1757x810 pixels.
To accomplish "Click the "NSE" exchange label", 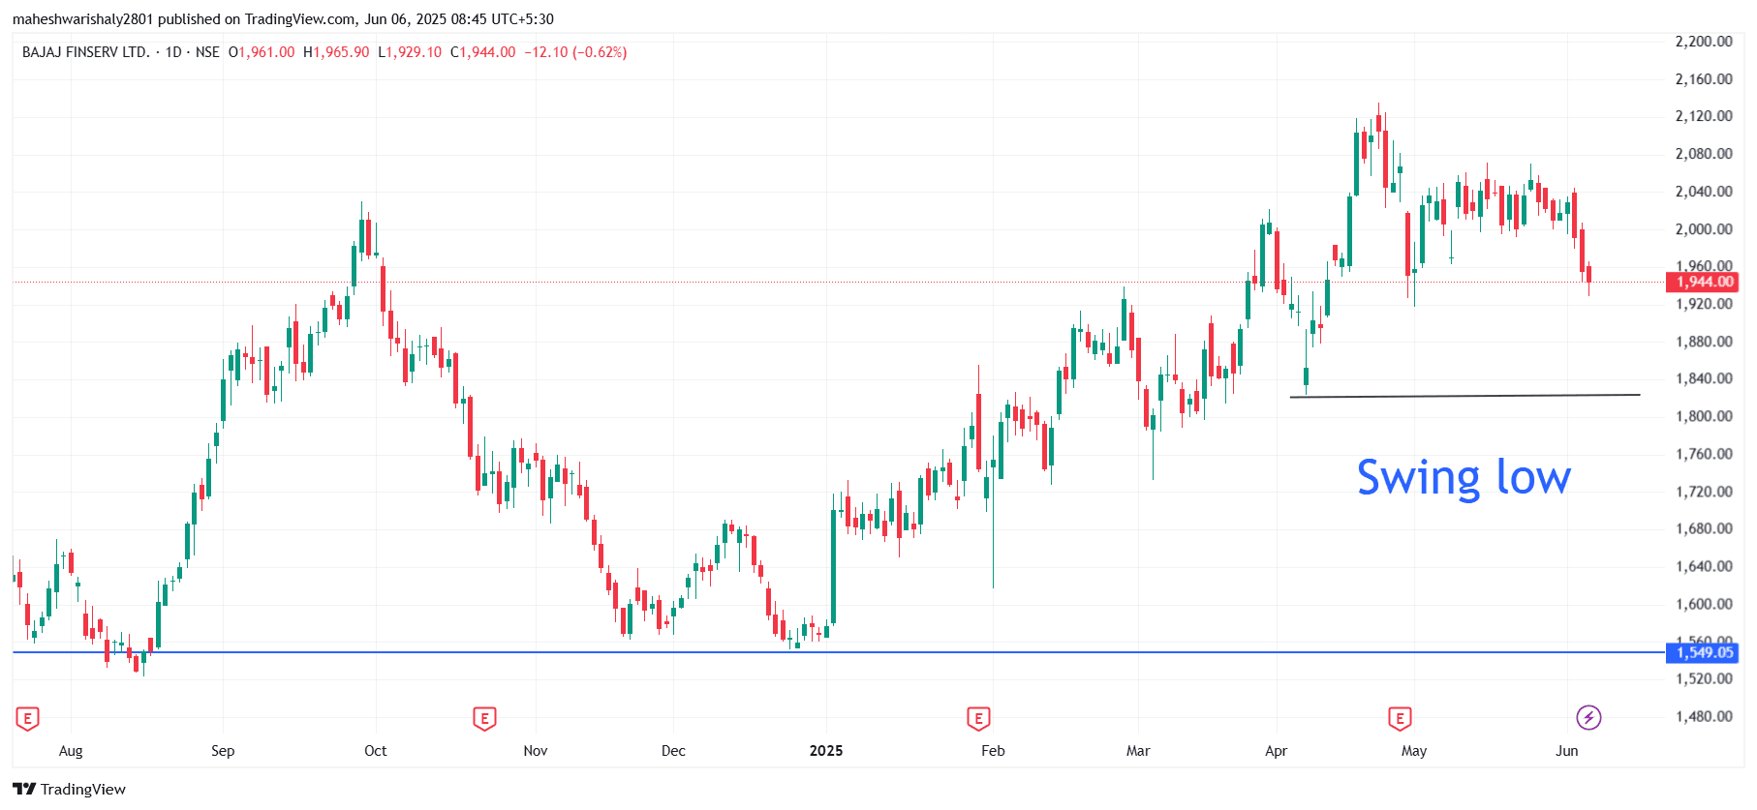I will click(207, 52).
